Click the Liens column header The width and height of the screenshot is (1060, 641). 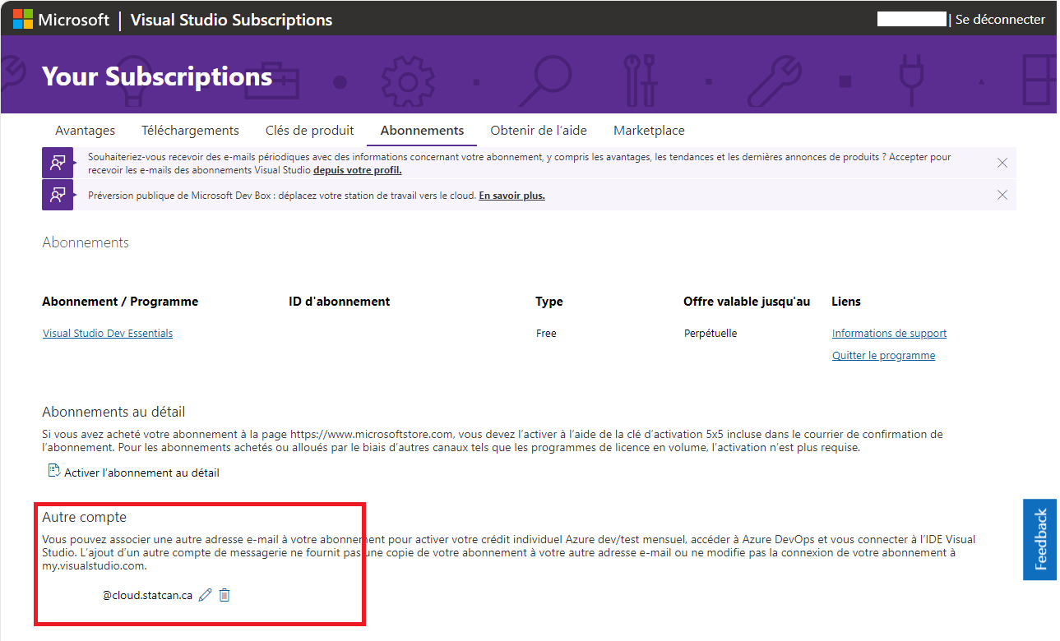coord(845,301)
